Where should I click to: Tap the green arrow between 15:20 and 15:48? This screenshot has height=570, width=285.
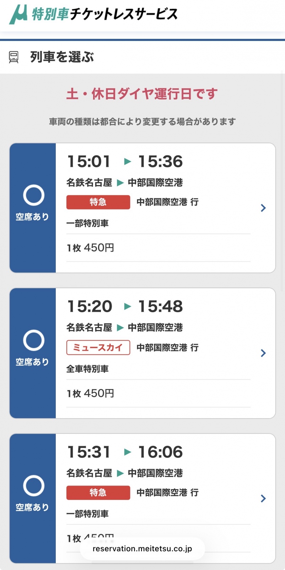(128, 306)
